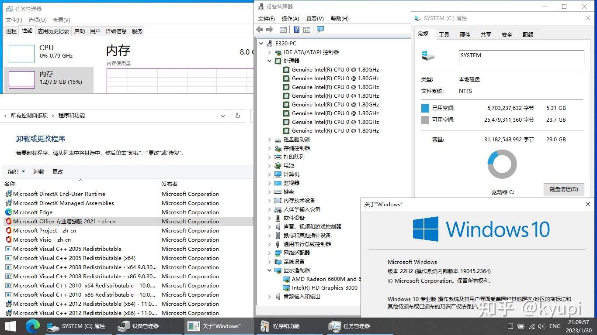Switch to the 启动 tab in Task Manager

[80, 31]
